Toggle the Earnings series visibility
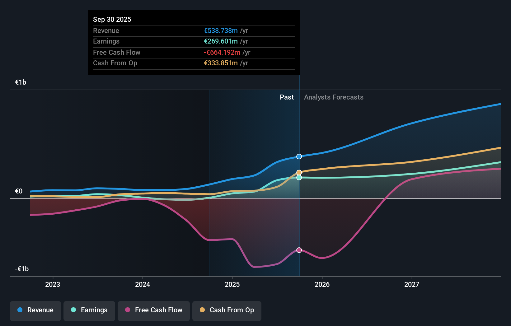The width and height of the screenshot is (511, 326). [89, 310]
